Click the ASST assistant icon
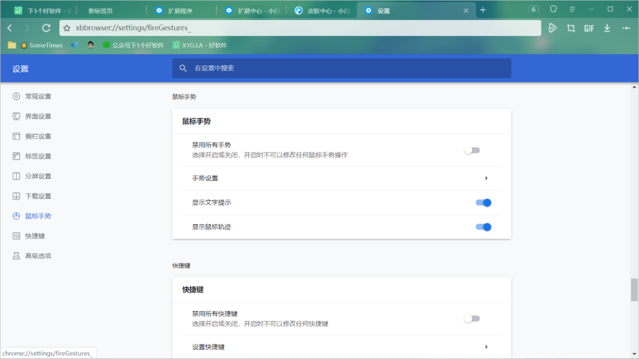Viewport: 639px width, 359px height. [553, 28]
